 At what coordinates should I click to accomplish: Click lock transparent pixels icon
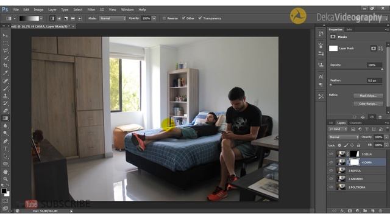tap(339, 145)
